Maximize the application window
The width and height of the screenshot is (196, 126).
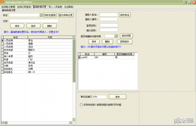click(190, 2)
